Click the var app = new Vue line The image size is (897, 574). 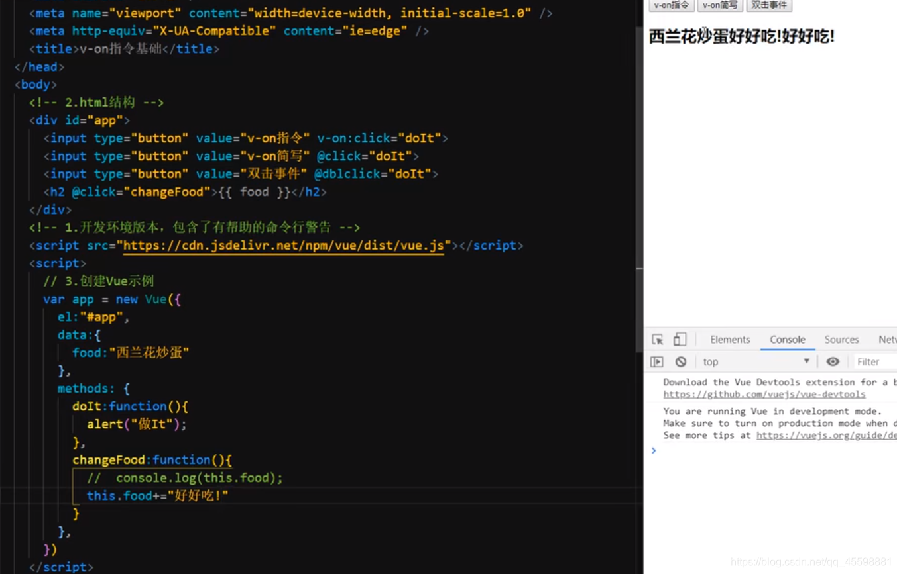click(111, 299)
